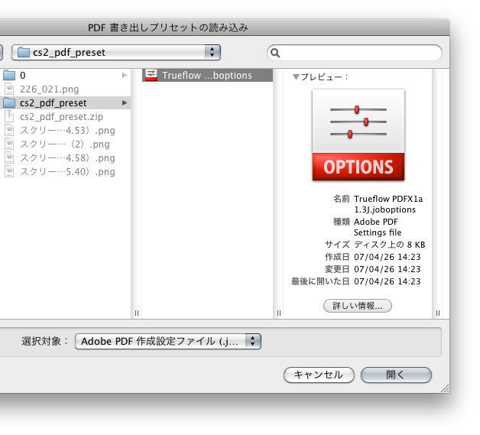Click the magnifying glass search icon

point(275,53)
